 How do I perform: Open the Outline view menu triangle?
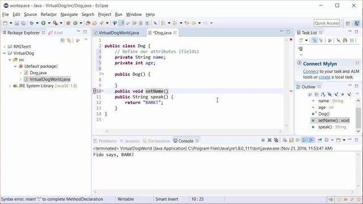pos(357,93)
